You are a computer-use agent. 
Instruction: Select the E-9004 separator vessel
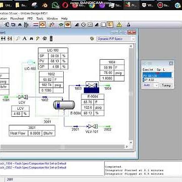[64, 105]
